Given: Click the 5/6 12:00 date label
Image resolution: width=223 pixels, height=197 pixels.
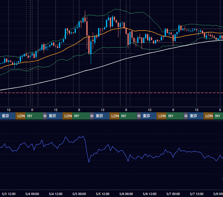Looking at the screenshot, I should coord(150,194).
